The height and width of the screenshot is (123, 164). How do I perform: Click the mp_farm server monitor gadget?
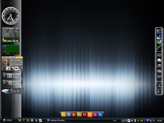tap(12, 83)
